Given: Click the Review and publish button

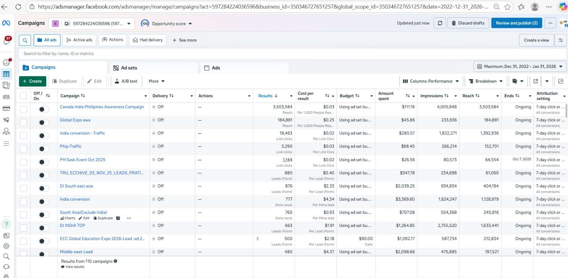Looking at the screenshot, I should tap(517, 23).
